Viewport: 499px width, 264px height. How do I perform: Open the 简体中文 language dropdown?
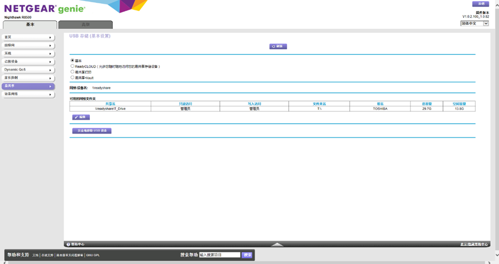[x=474, y=23]
